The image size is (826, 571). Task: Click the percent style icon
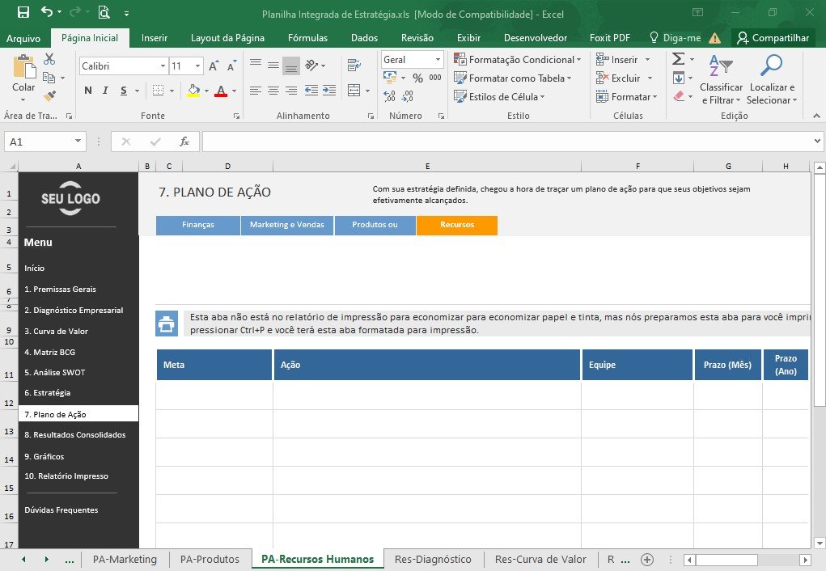(x=417, y=78)
